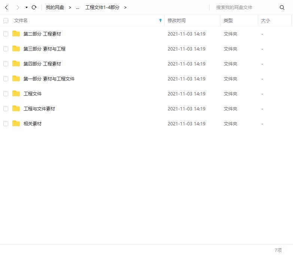Open the navigation history dropdown arrow

click(27, 7)
